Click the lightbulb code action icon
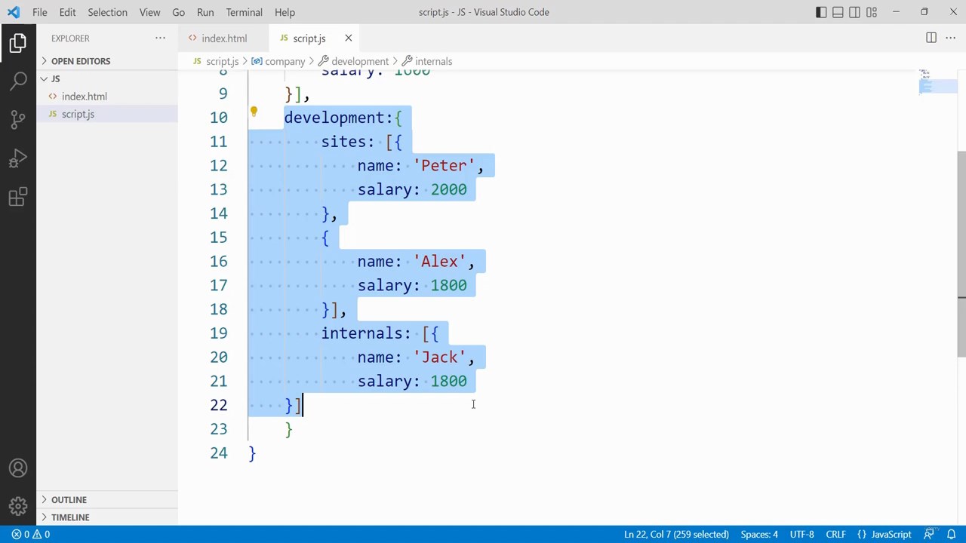The image size is (966, 543). (254, 112)
